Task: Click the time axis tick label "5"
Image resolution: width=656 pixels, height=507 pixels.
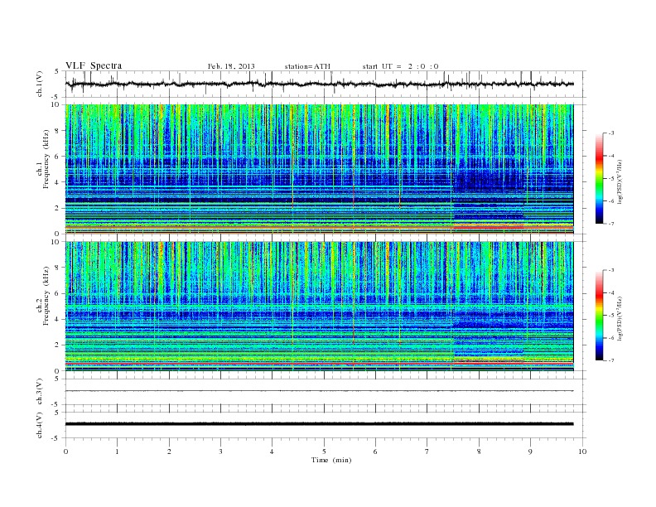Action: tap(324, 451)
